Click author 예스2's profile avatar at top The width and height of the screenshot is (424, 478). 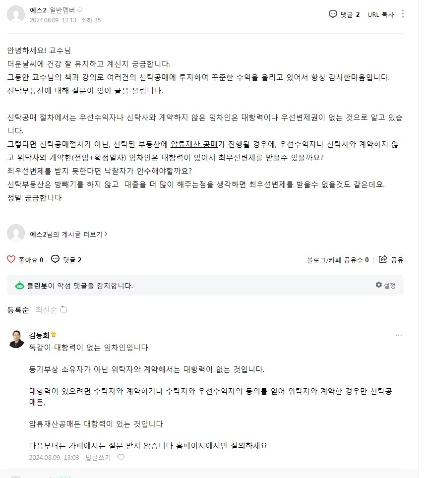click(x=16, y=14)
